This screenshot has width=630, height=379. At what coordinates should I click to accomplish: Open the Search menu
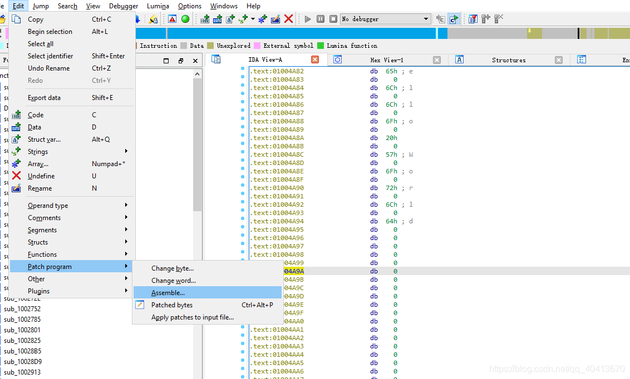[x=67, y=6]
